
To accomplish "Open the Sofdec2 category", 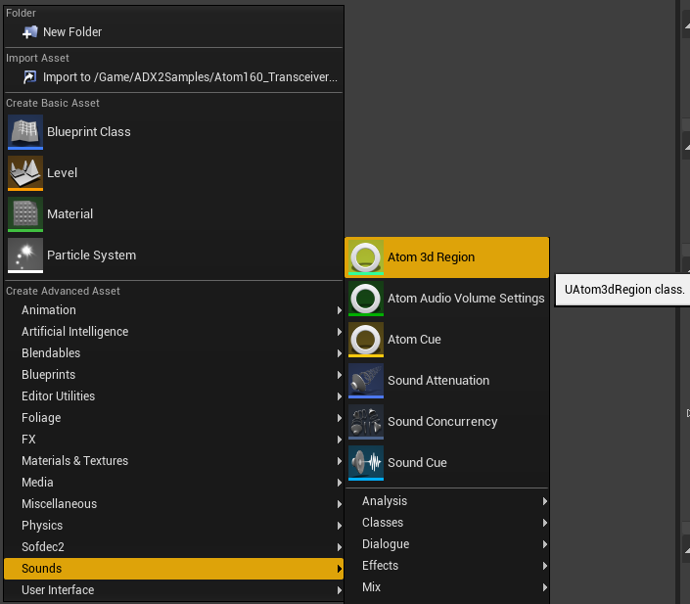I will click(173, 547).
